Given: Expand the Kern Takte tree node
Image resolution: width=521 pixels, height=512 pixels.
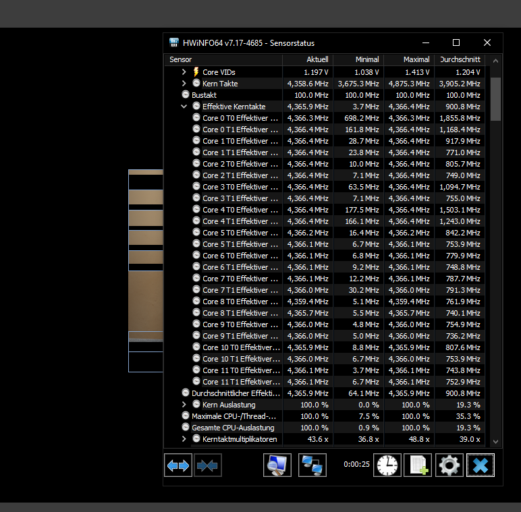Looking at the screenshot, I should [184, 84].
